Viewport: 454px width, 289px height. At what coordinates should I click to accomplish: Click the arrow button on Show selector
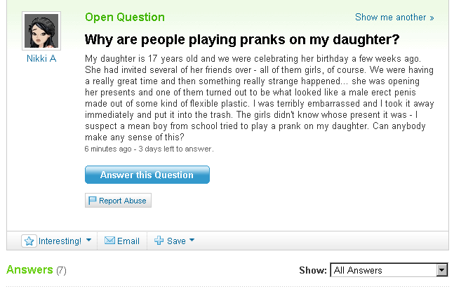[442, 270]
